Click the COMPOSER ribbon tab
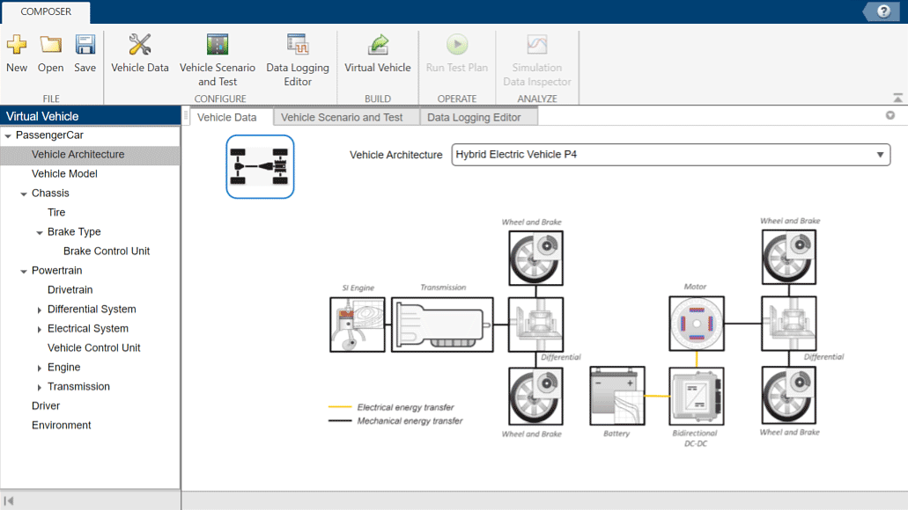Viewport: 908px width, 510px height. tap(45, 11)
